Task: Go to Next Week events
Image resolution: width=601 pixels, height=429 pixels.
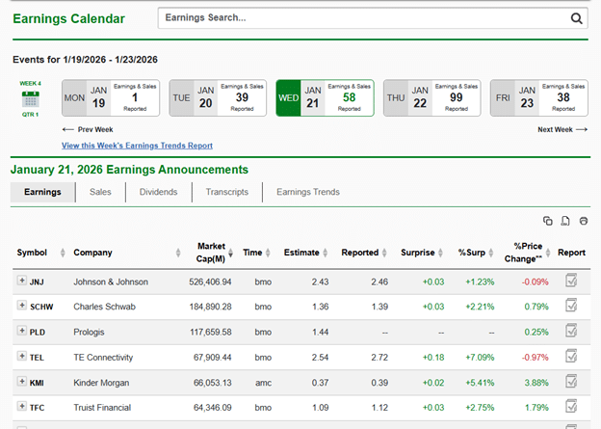Action: 562,129
